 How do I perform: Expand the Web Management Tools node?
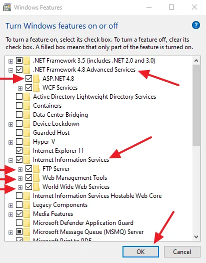click(x=20, y=178)
